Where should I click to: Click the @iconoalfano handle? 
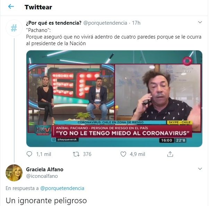[42, 176]
